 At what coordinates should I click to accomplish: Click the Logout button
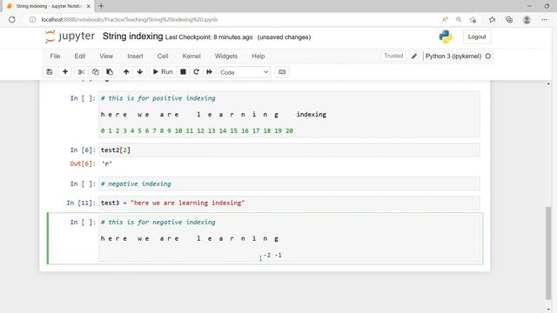pyautogui.click(x=477, y=37)
